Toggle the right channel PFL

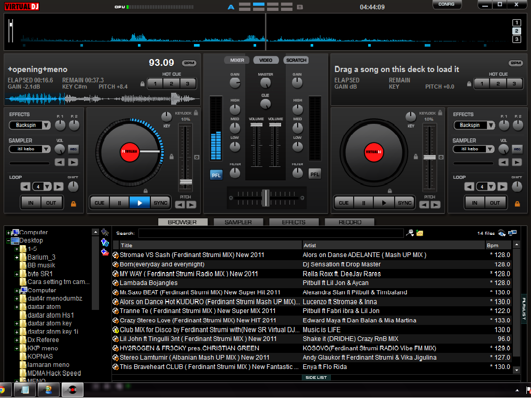point(315,174)
